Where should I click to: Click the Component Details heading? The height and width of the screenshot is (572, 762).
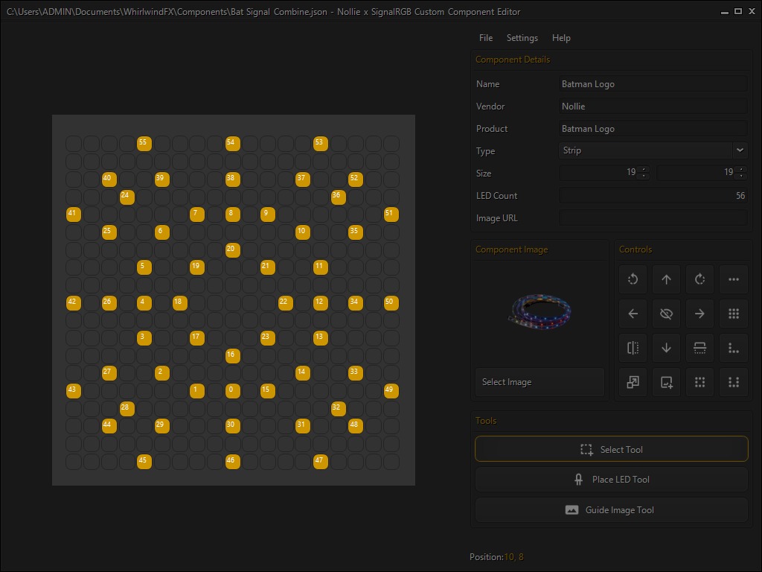[512, 60]
